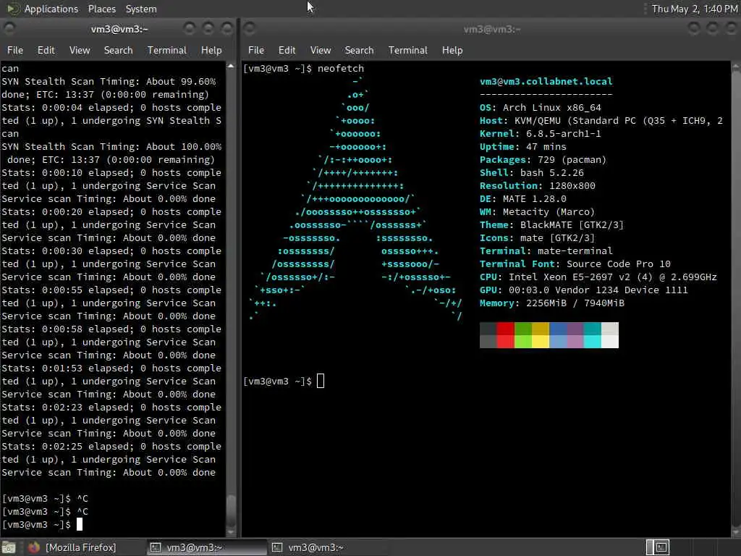
Task: Open Edit menu in left terminal window
Action: click(46, 50)
